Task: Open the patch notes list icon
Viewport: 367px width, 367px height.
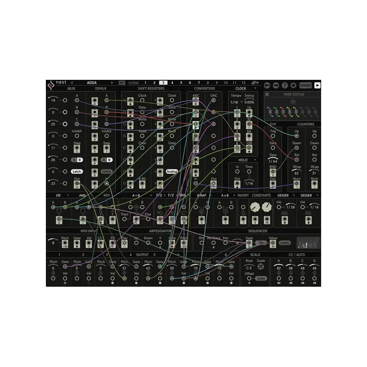Action: pos(122,83)
